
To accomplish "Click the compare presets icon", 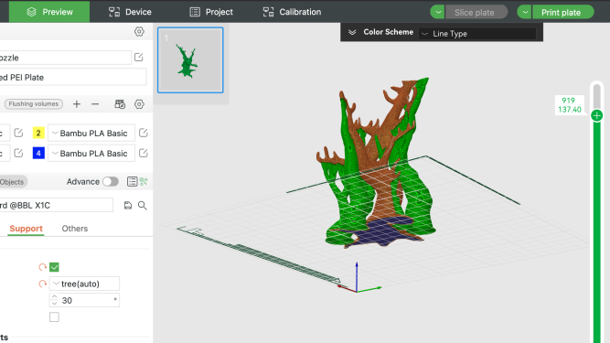I will pos(144,182).
